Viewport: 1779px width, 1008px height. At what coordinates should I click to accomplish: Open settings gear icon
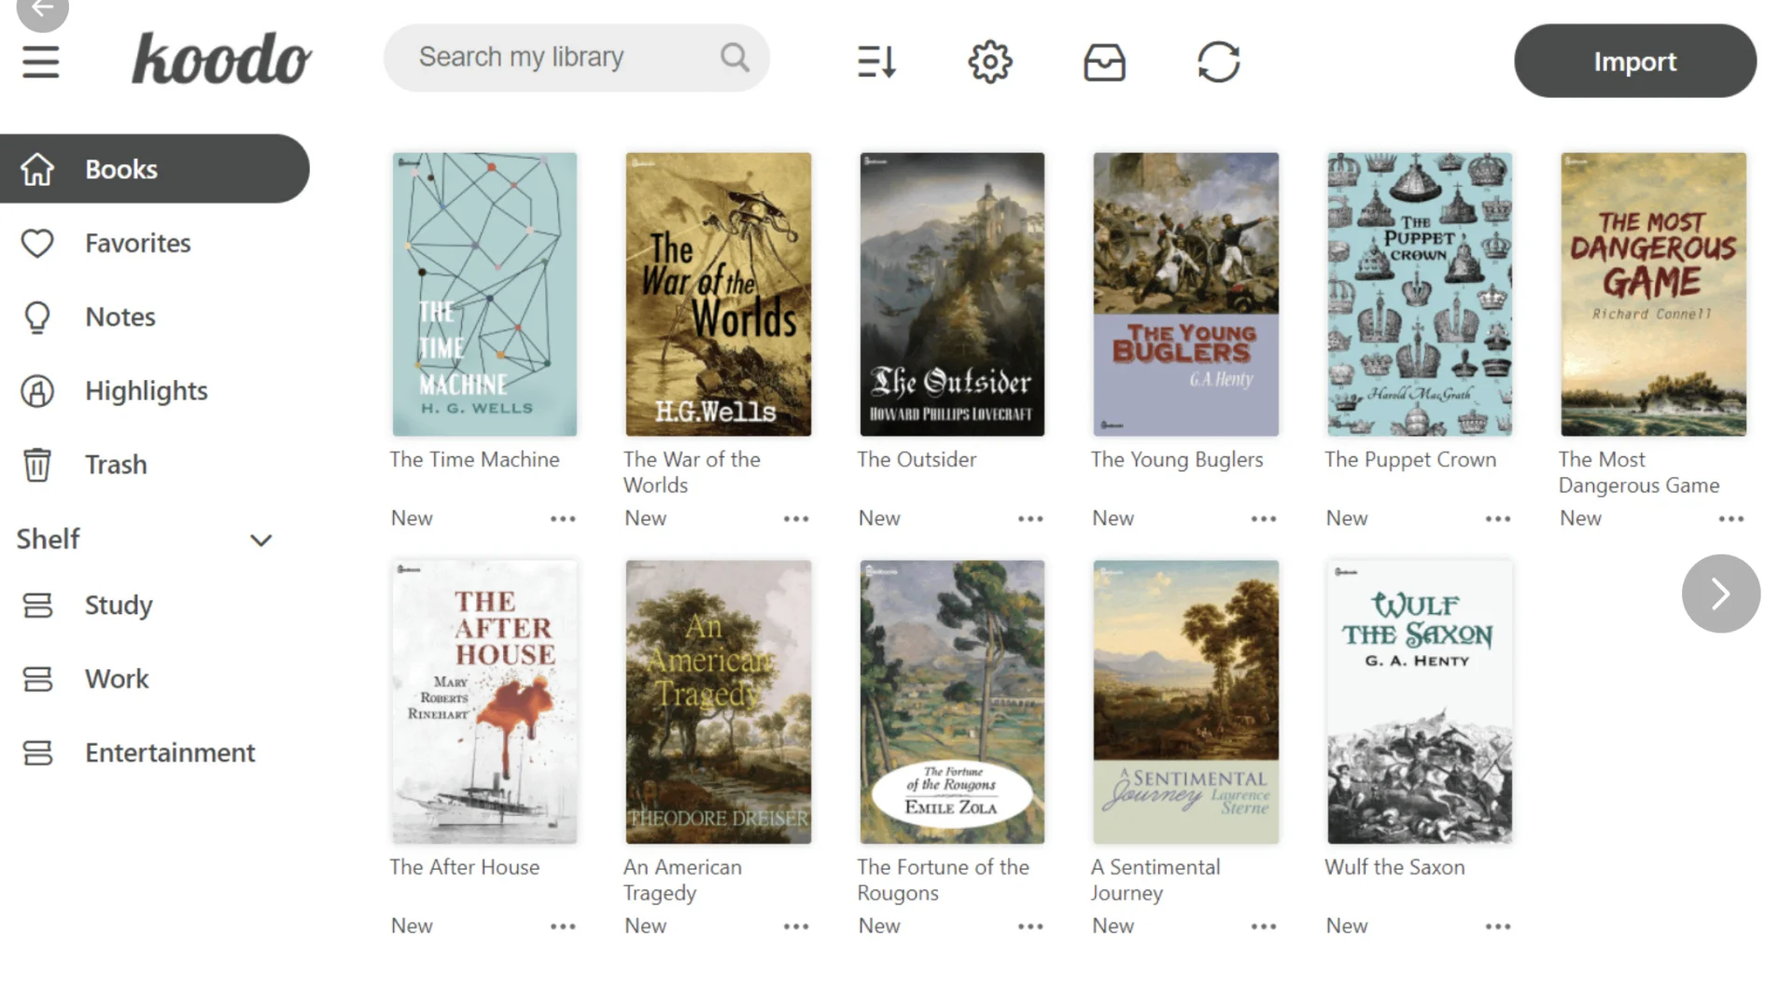tap(989, 62)
